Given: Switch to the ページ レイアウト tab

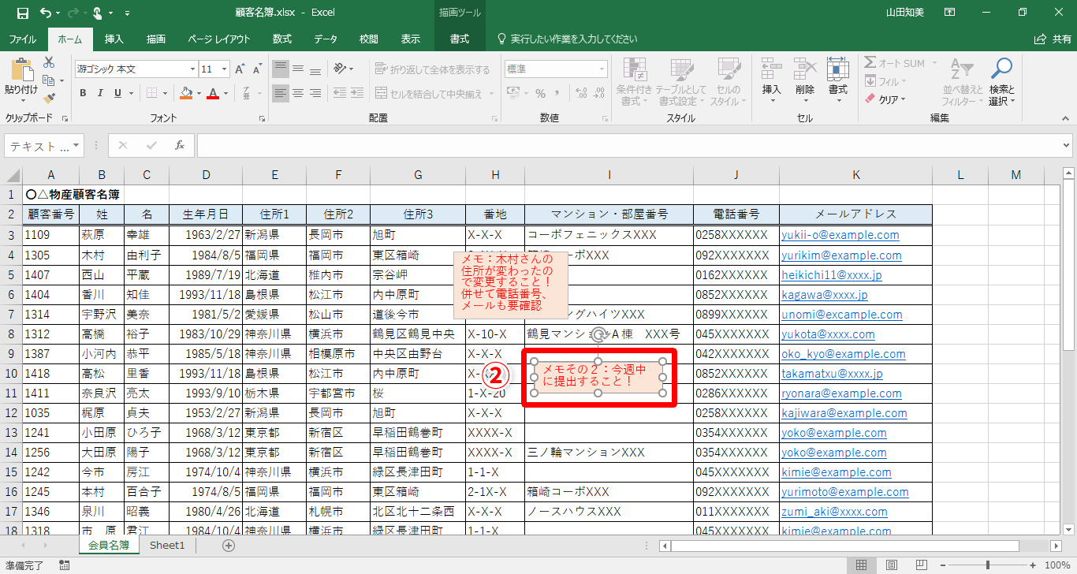Looking at the screenshot, I should pyautogui.click(x=218, y=39).
